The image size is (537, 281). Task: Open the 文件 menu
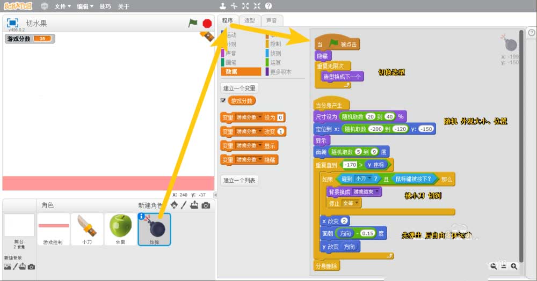click(x=62, y=6)
